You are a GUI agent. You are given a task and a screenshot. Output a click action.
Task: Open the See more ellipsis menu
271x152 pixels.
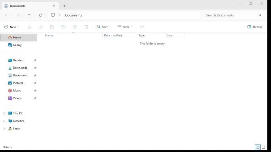tap(142, 27)
